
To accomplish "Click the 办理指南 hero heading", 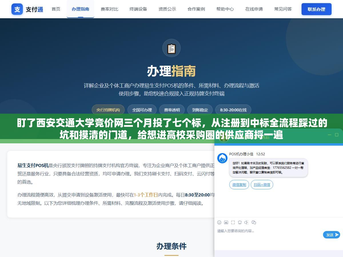I will click(171, 71).
